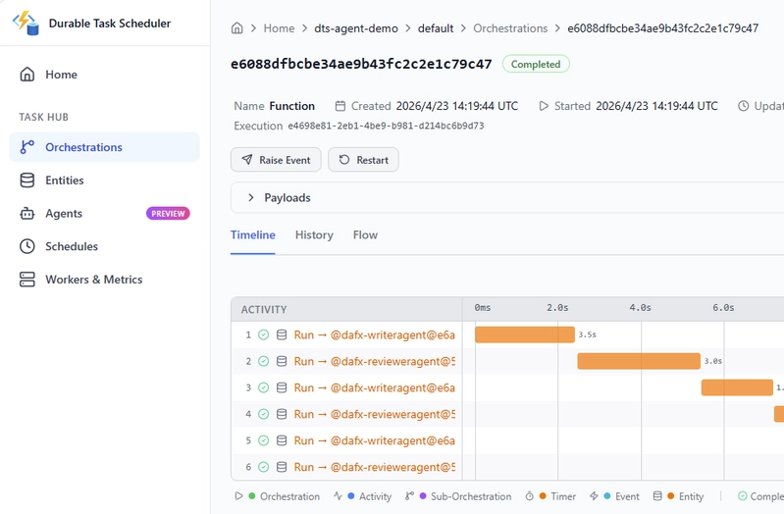Click the Completed status badge
This screenshot has height=514, width=784.
[536, 64]
